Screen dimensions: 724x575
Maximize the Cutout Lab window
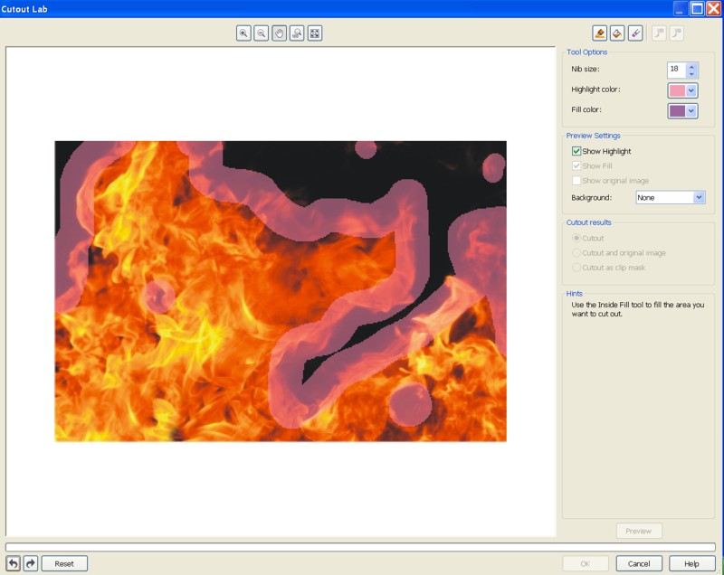pos(697,9)
